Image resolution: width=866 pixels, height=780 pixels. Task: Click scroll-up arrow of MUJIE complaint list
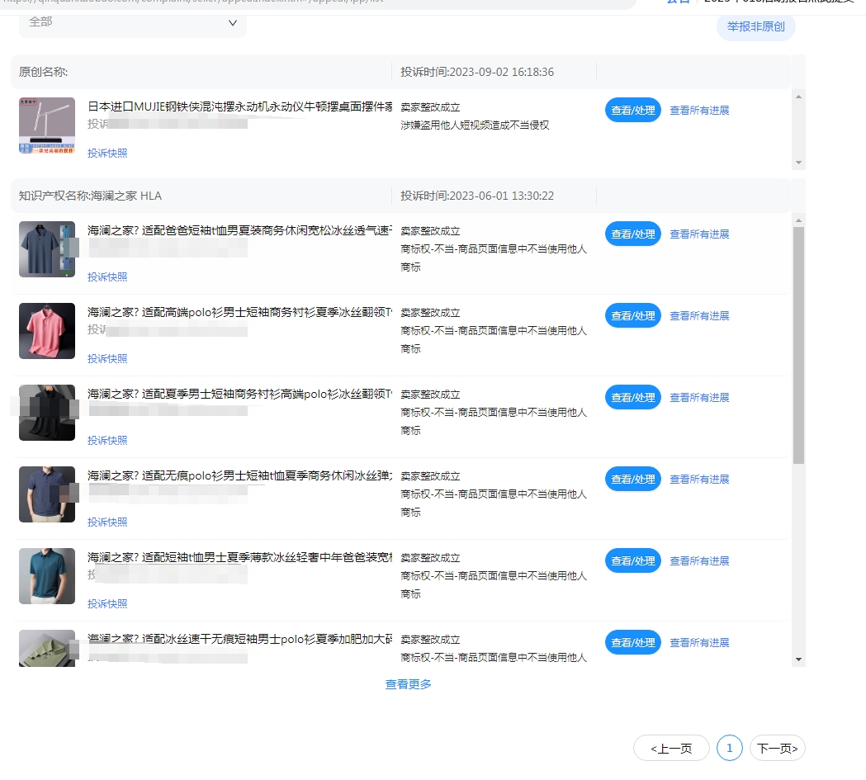[x=798, y=97]
